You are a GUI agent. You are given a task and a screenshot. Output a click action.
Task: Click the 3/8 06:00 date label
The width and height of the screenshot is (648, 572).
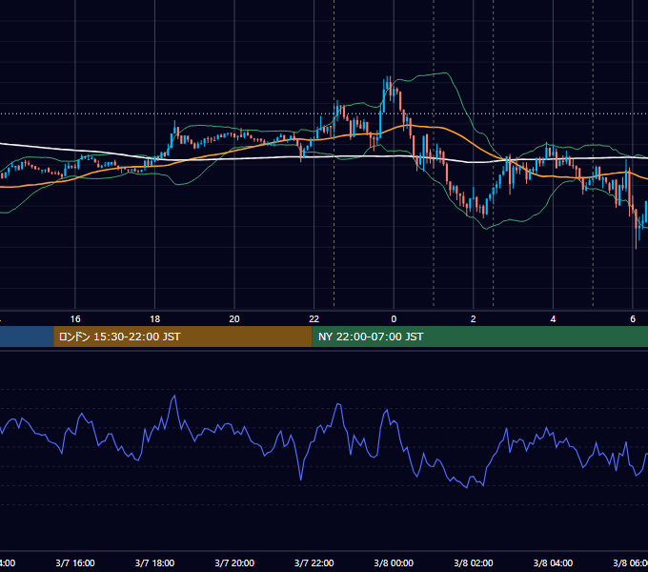(631, 562)
